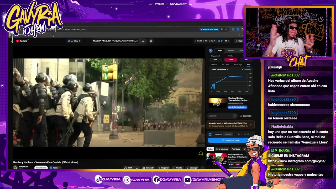Image resolution: width=336 pixels, height=189 pixels.
Task: Click the Summarize button
Action: pos(246,116)
